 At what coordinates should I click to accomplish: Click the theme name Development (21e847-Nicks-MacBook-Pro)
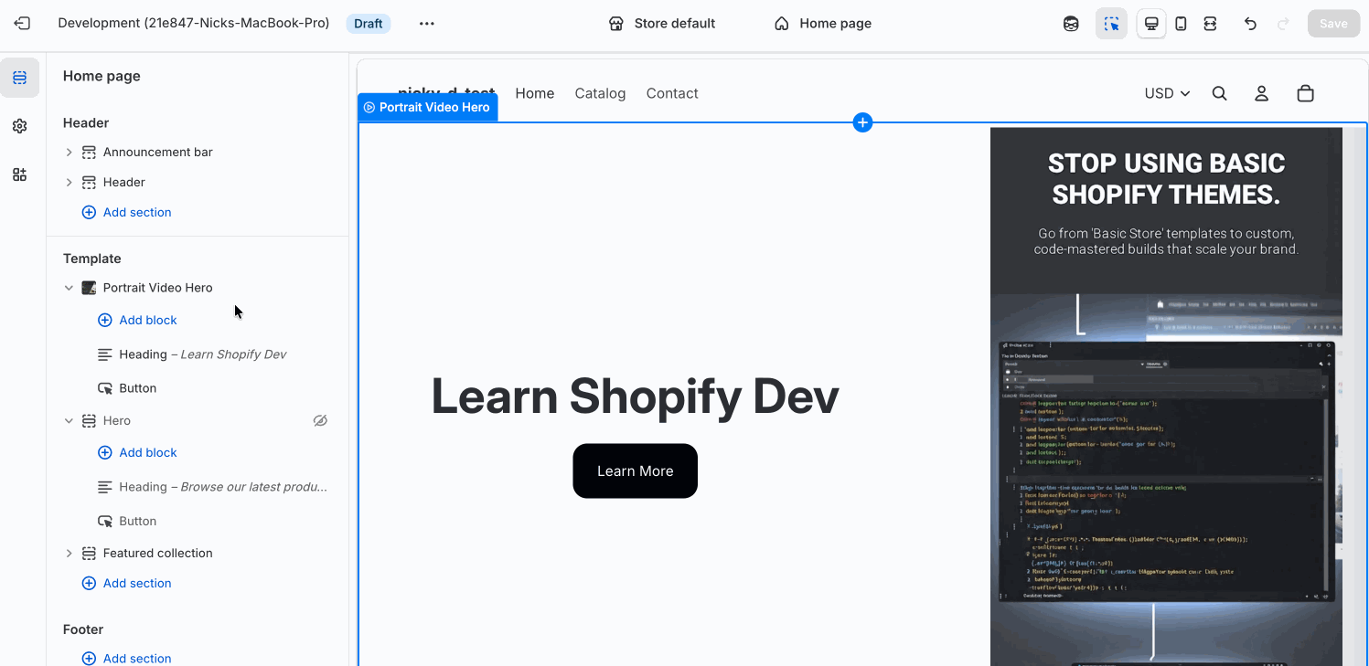point(194,23)
